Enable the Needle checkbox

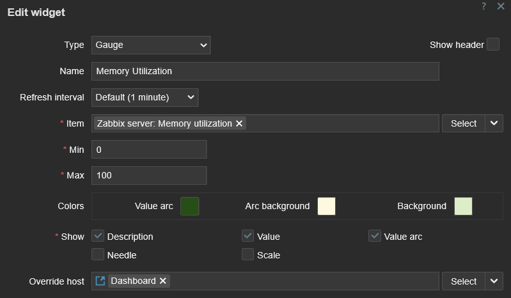pyautogui.click(x=98, y=255)
